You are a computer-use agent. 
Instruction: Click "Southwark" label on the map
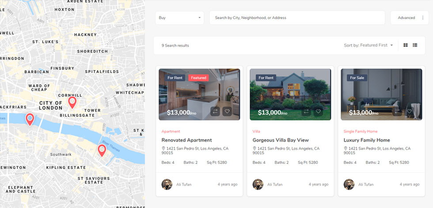61,155
